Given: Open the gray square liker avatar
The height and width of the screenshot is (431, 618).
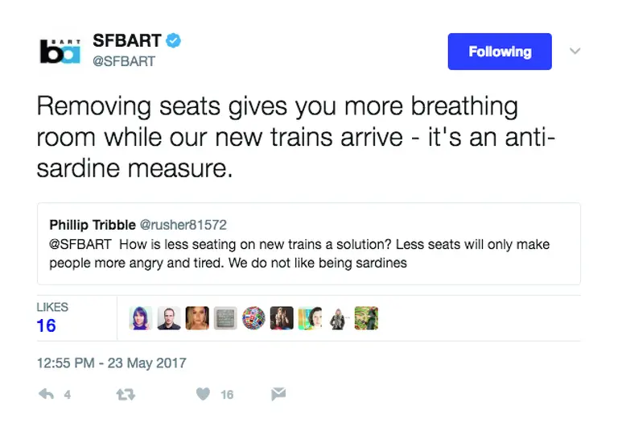Looking at the screenshot, I should pos(225,318).
